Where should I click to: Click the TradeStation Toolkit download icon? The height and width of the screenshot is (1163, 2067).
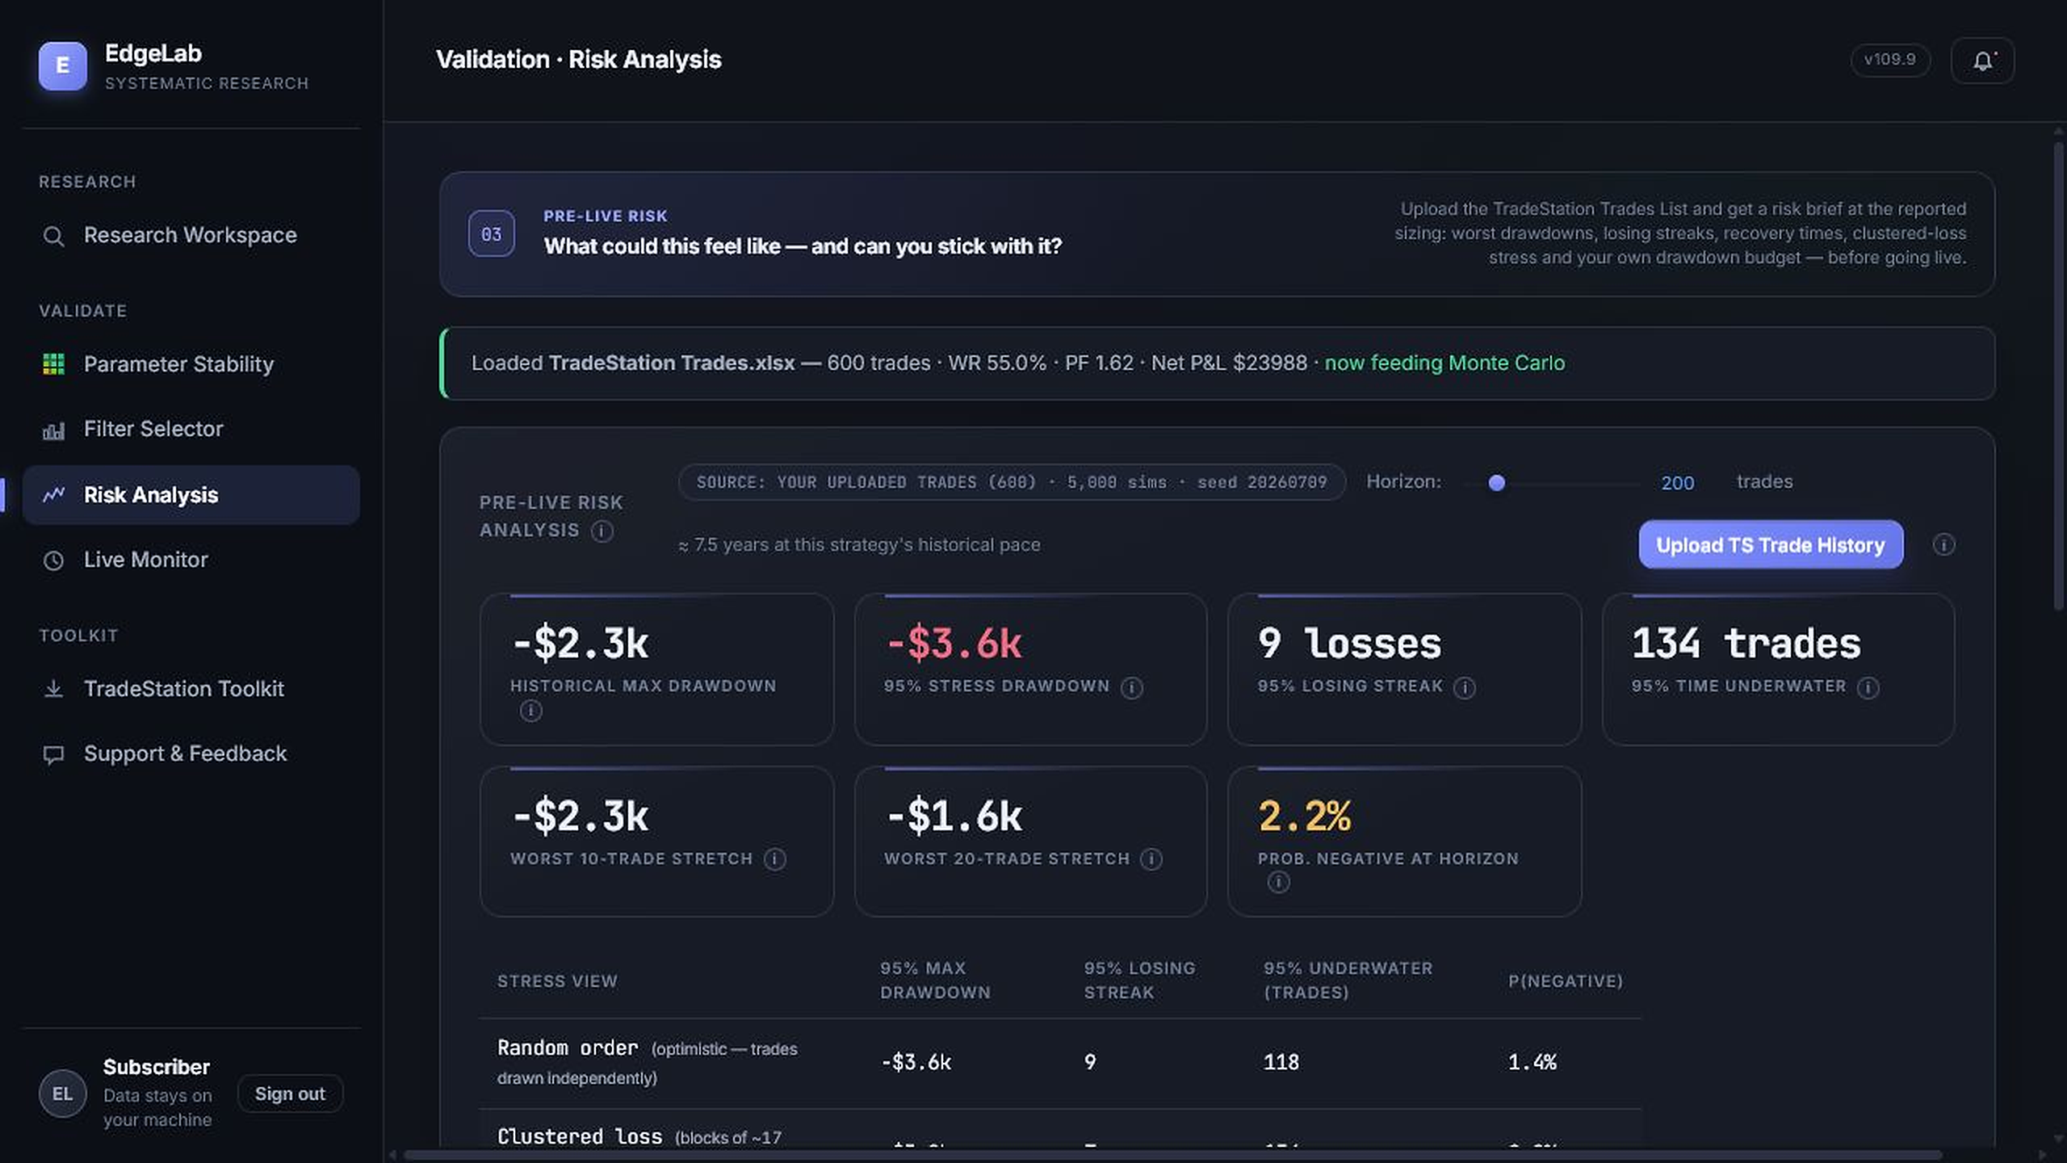53,689
